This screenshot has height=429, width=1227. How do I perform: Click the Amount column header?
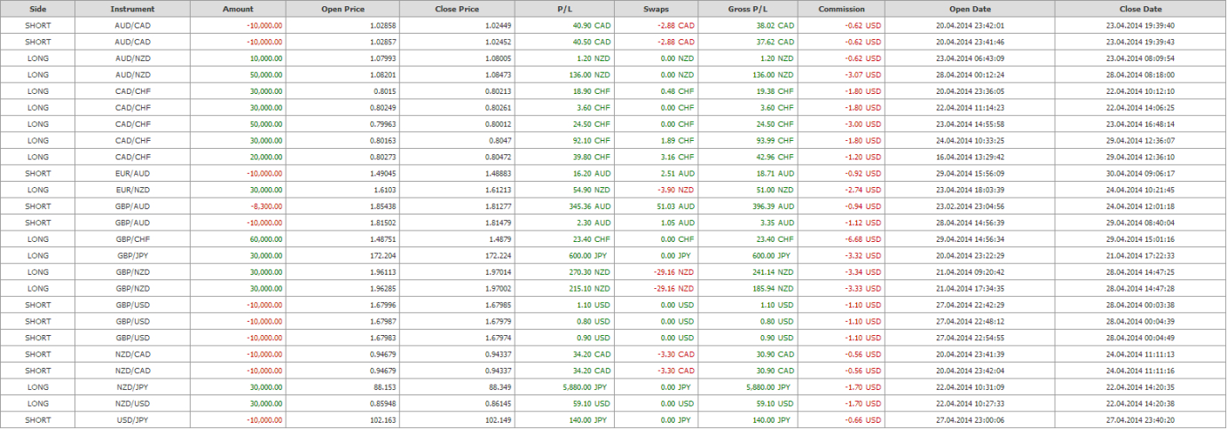(238, 9)
